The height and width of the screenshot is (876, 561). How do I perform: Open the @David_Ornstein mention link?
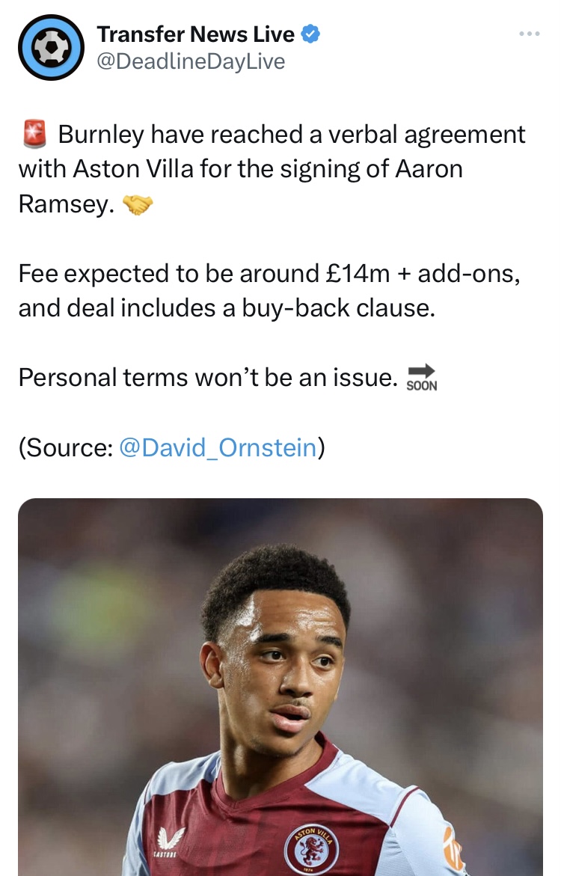[218, 447]
